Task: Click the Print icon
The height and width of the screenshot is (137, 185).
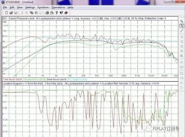Action: coord(47,13)
